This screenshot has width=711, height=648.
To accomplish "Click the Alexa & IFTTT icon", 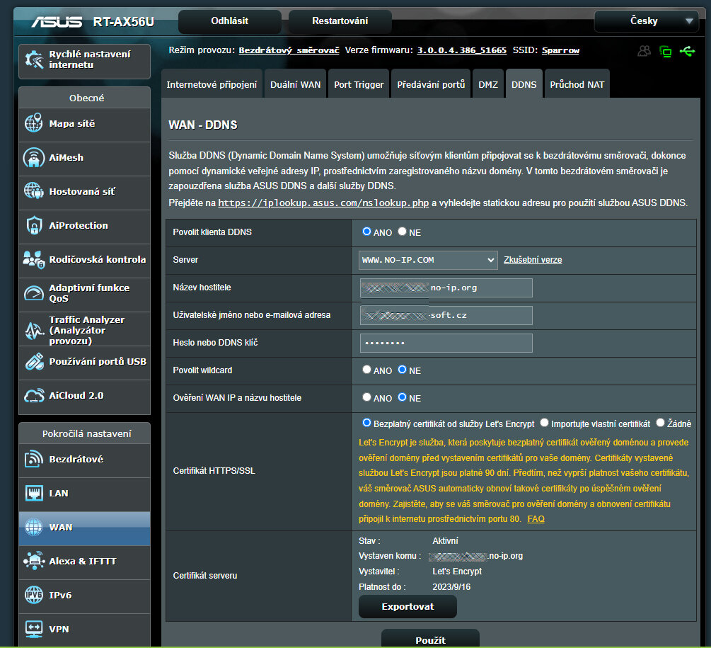I will (x=33, y=561).
